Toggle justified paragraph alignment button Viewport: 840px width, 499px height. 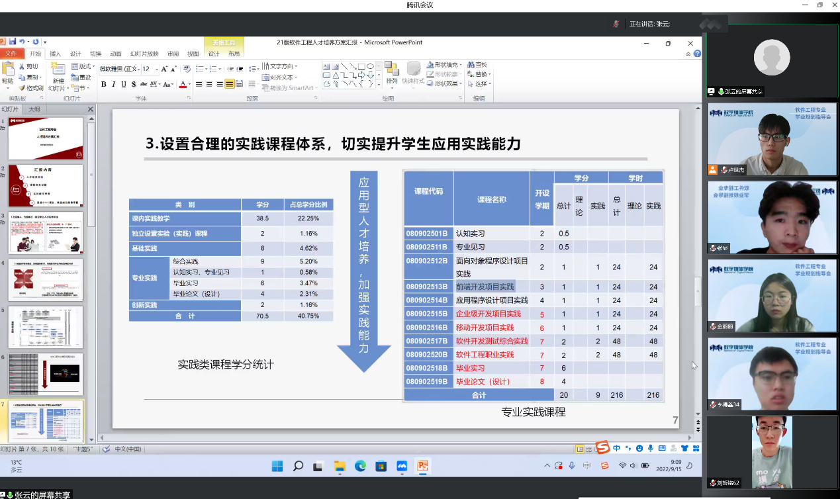pos(230,84)
